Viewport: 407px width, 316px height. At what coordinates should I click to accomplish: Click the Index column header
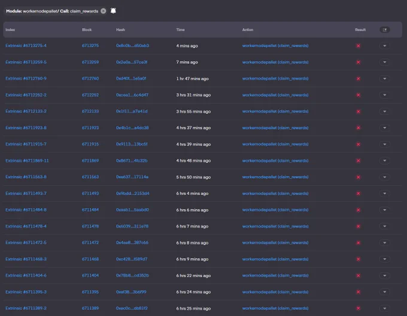point(10,30)
